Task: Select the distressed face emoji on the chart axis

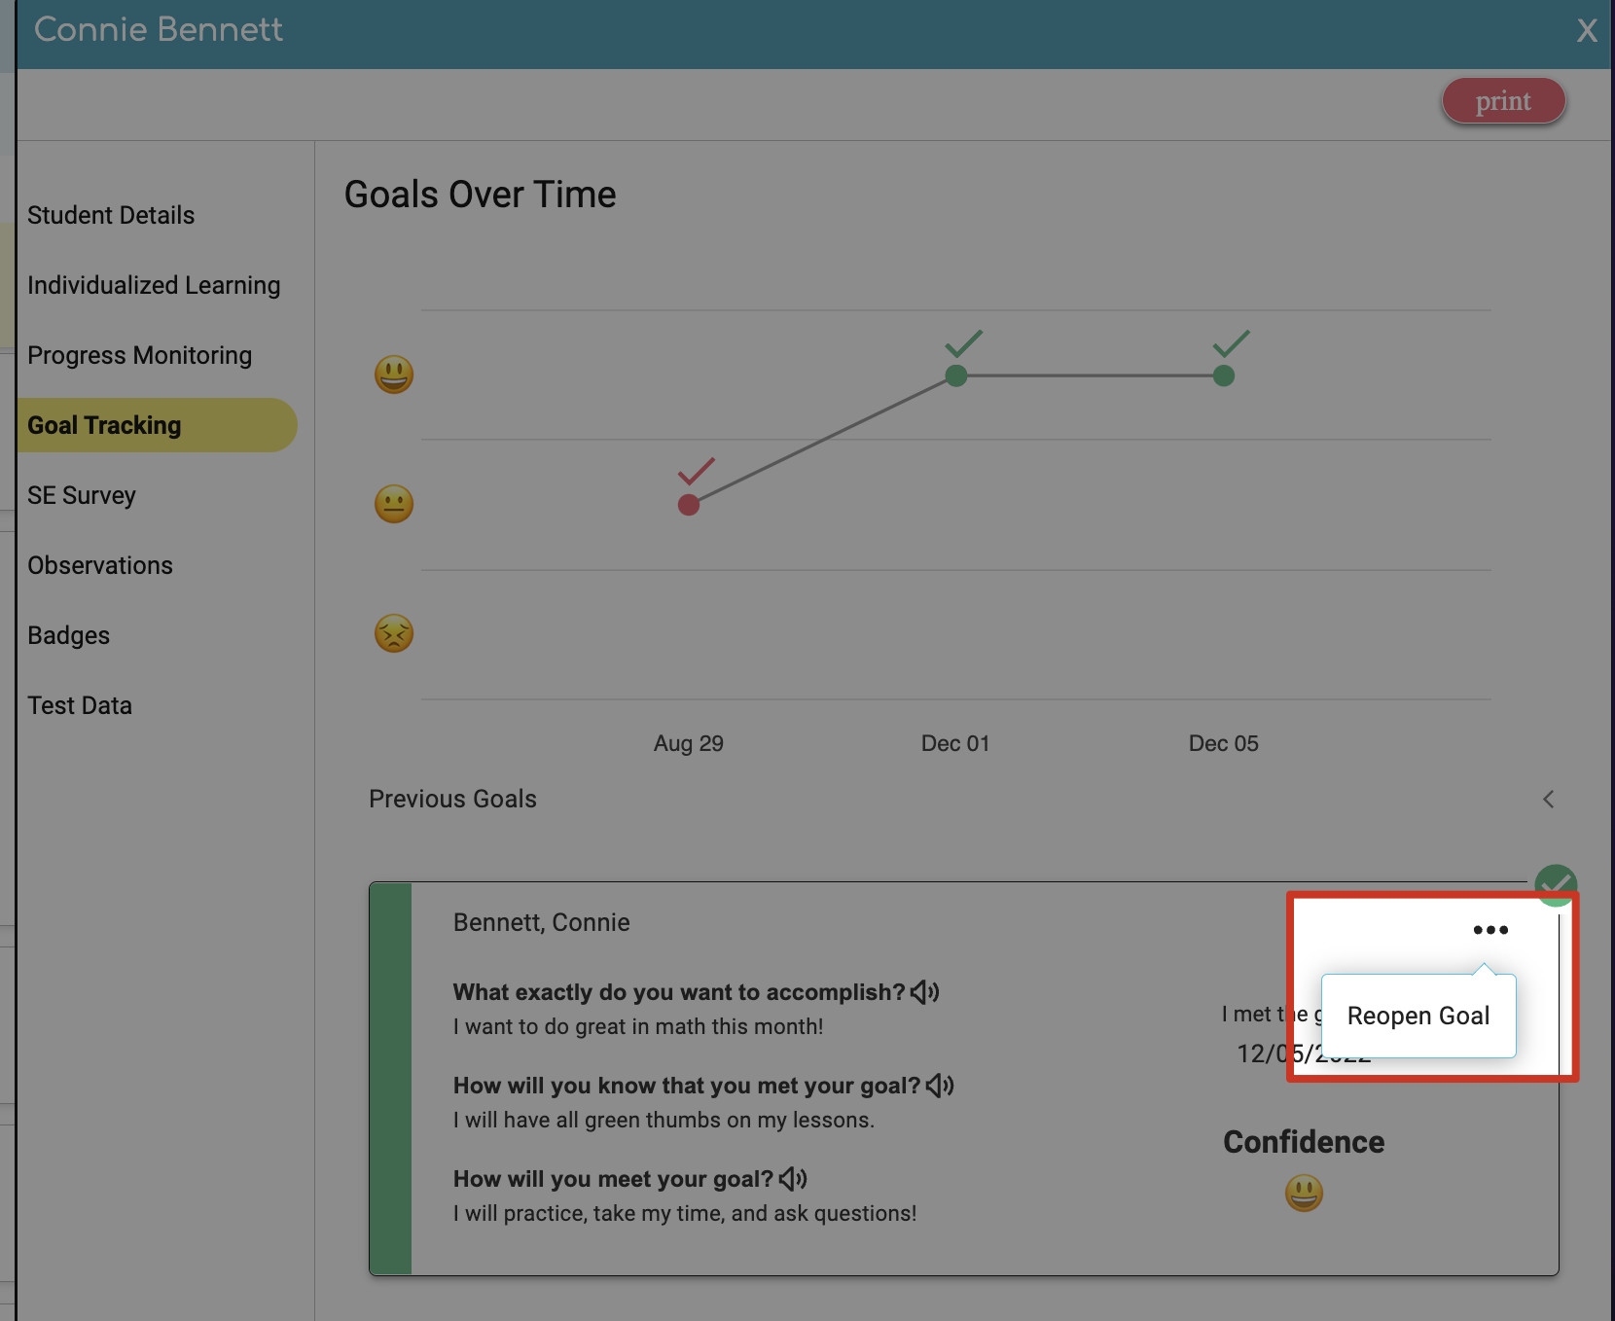Action: 393,633
